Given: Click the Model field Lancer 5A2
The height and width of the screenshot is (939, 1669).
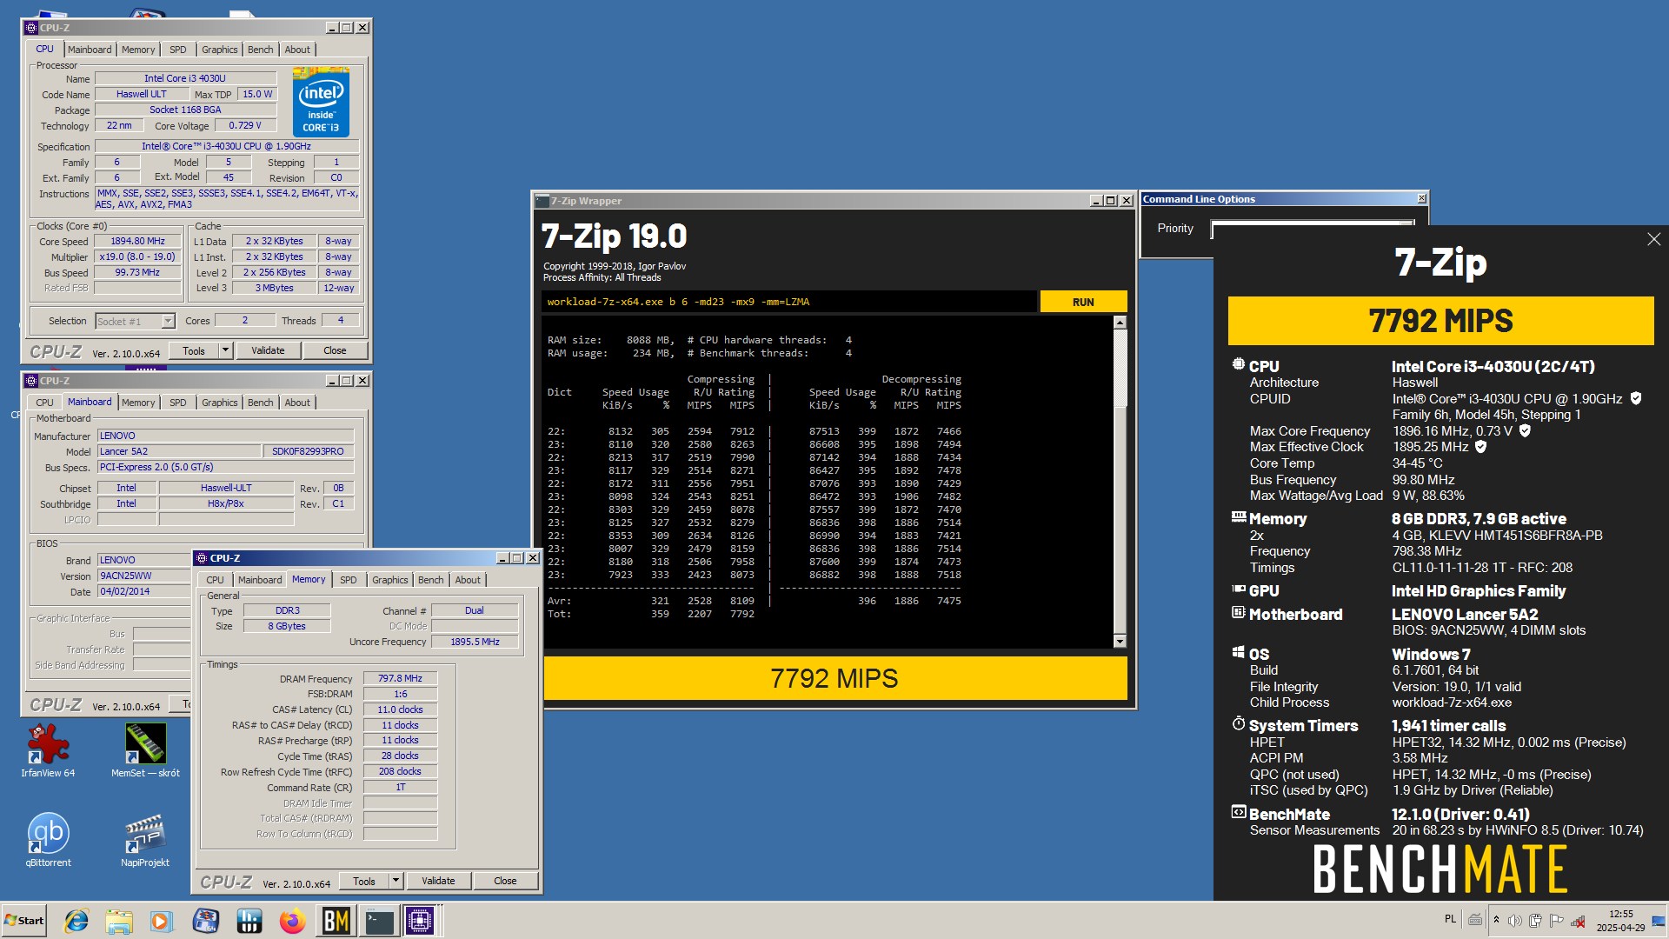Looking at the screenshot, I should [178, 451].
